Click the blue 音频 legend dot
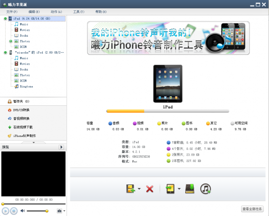Viewport: 269px width, 216px height. tap(110, 123)
